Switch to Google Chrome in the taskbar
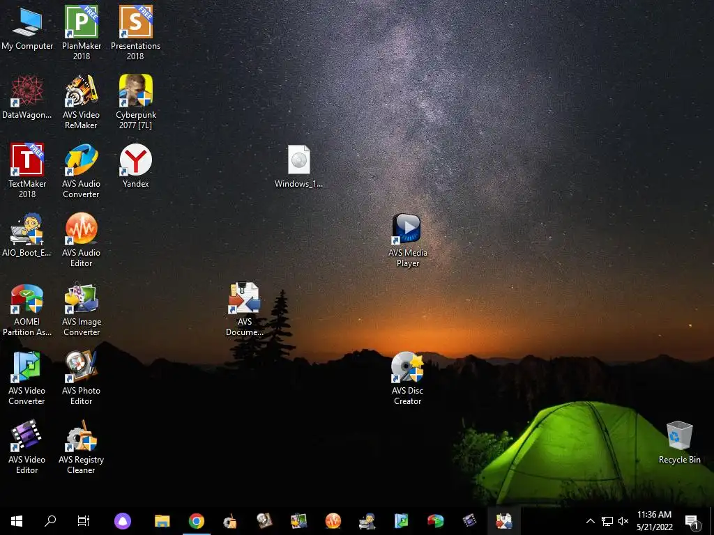Image resolution: width=714 pixels, height=535 pixels. tap(196, 521)
